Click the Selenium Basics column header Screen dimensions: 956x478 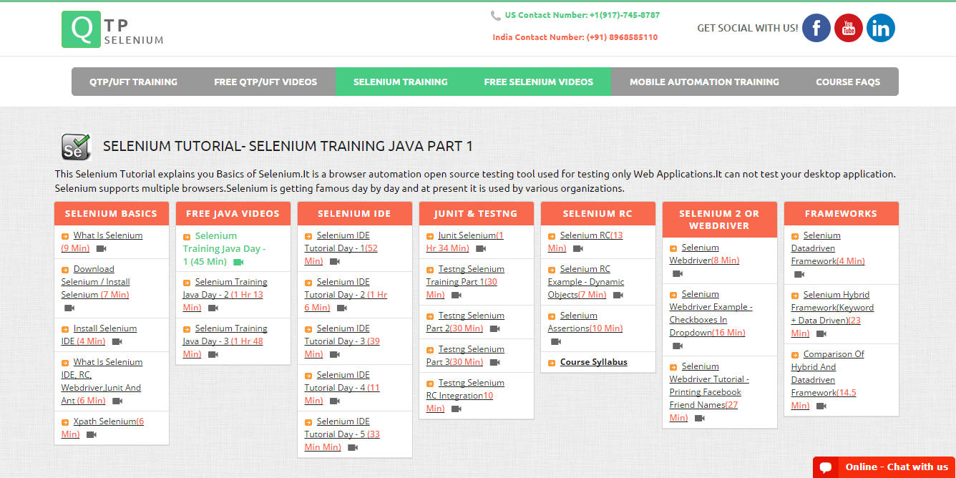click(x=111, y=213)
